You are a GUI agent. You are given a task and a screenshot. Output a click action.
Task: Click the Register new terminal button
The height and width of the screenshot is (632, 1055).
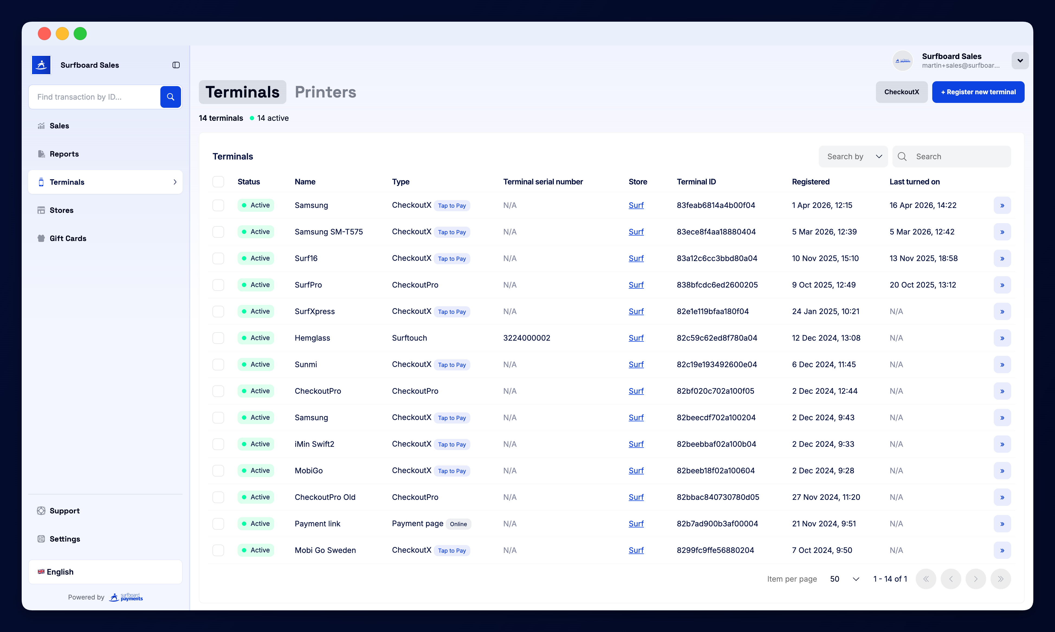tap(978, 92)
